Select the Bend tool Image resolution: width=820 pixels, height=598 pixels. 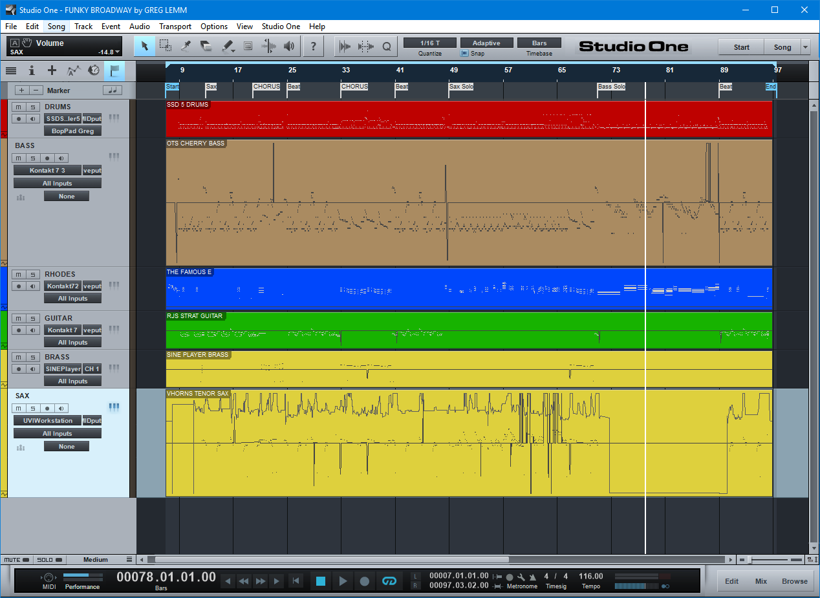268,46
